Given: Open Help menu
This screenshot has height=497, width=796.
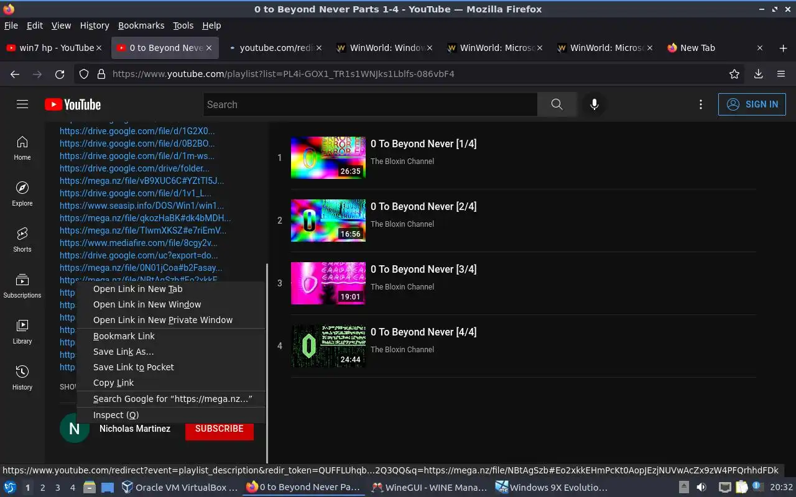Looking at the screenshot, I should (x=211, y=25).
